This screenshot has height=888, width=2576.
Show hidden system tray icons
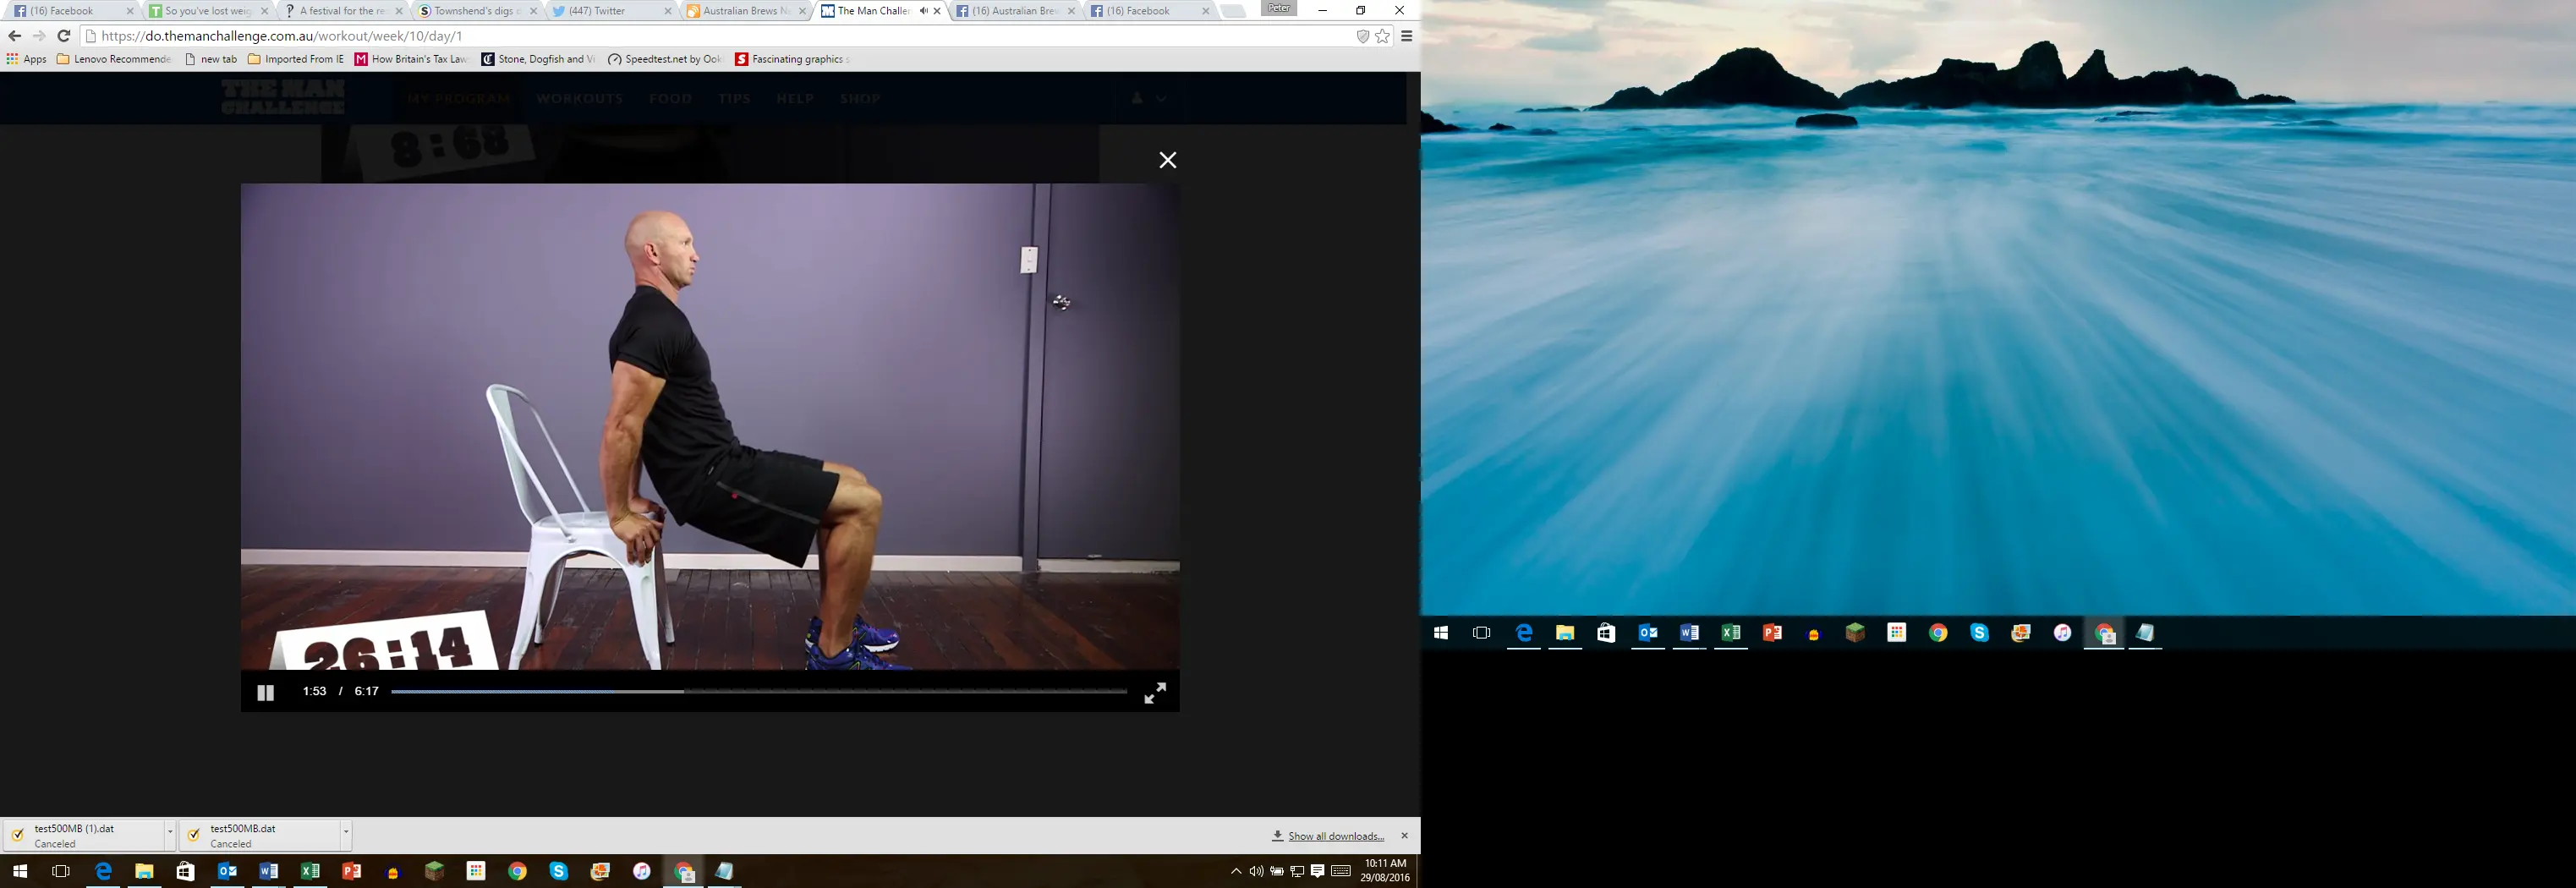click(1236, 871)
